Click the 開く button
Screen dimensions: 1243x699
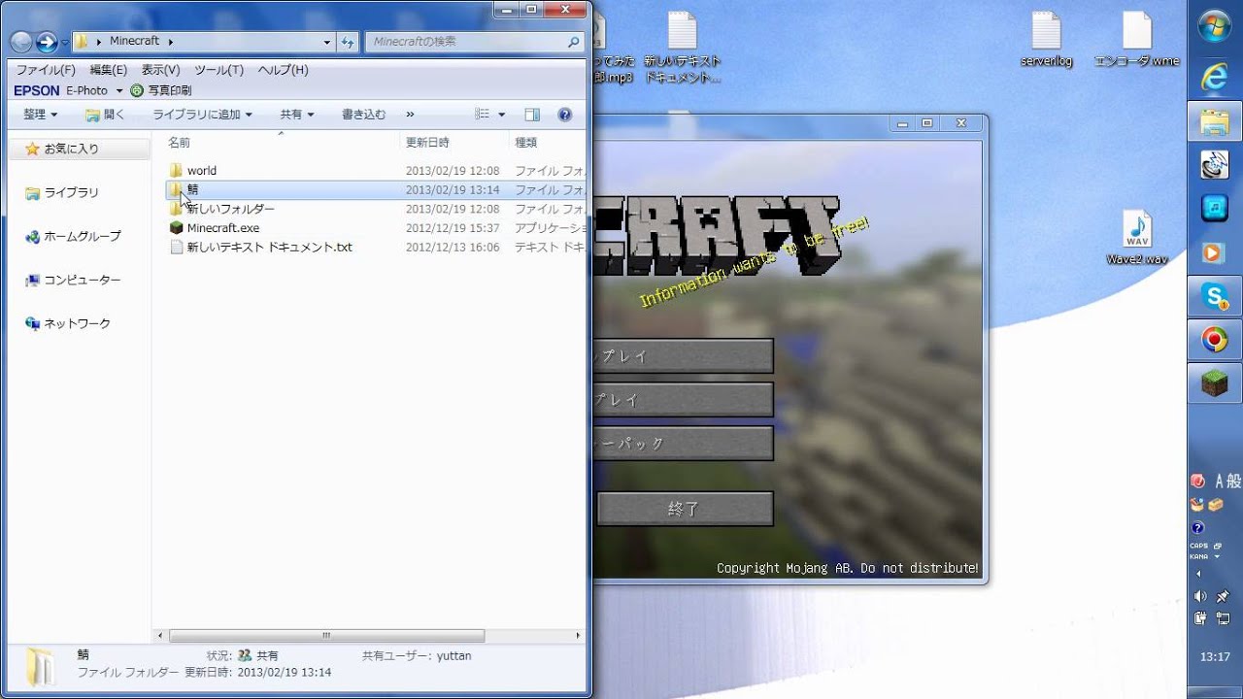(106, 115)
